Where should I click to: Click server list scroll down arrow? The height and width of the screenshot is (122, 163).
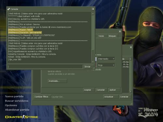coord(130,92)
